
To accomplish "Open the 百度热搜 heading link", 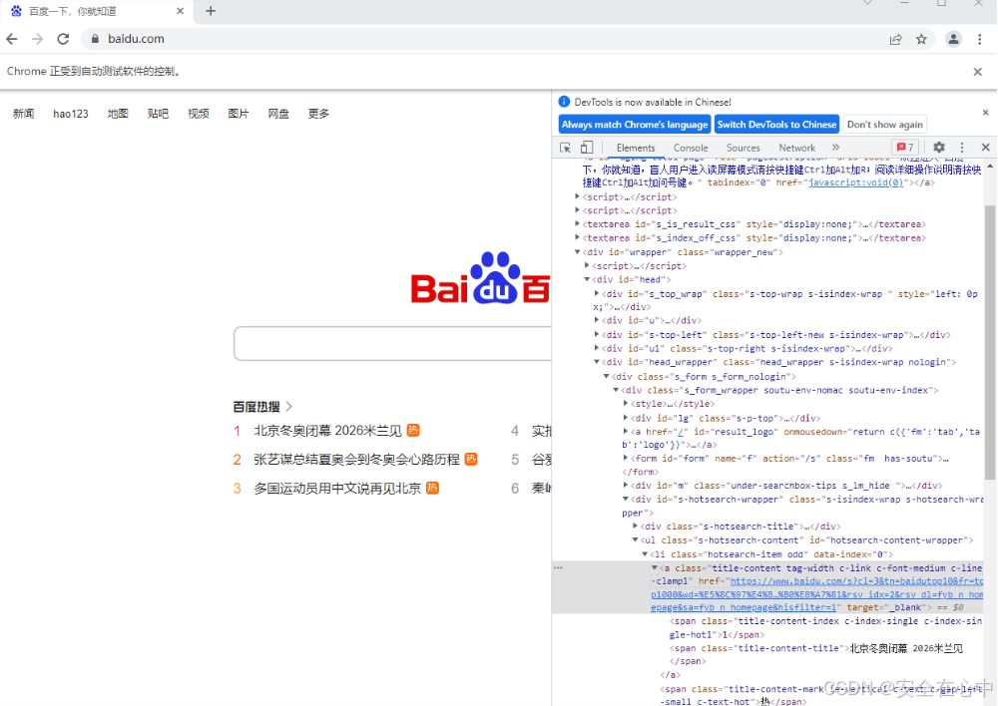I will click(x=262, y=407).
